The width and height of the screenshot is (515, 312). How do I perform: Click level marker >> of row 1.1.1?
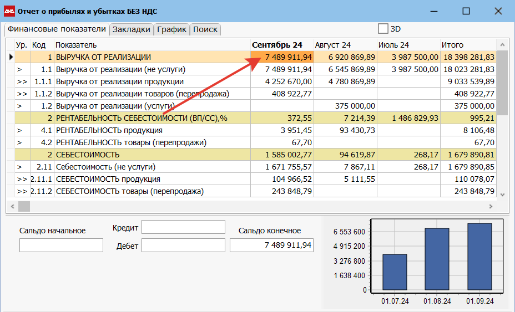[23, 81]
